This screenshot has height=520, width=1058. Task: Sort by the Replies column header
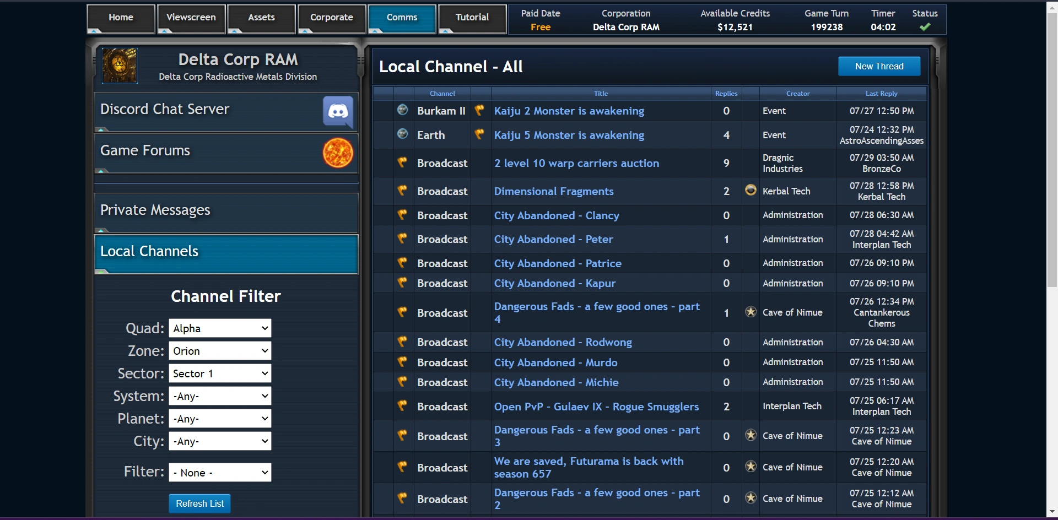[726, 94]
